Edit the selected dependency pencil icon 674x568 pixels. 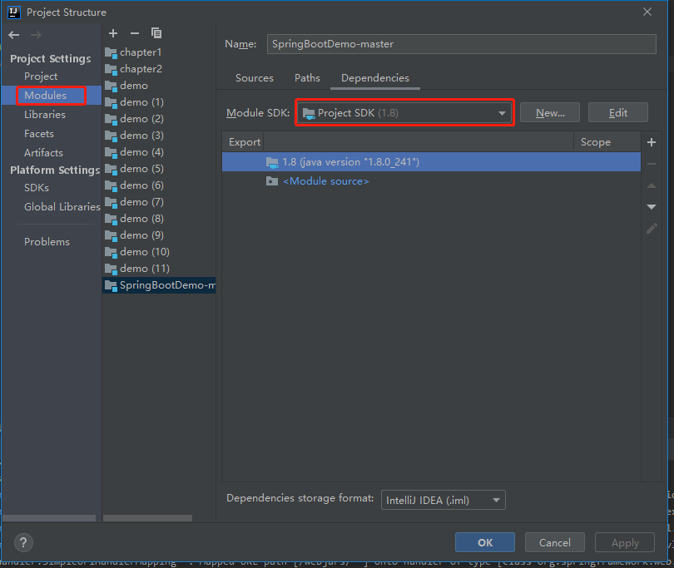pyautogui.click(x=652, y=229)
